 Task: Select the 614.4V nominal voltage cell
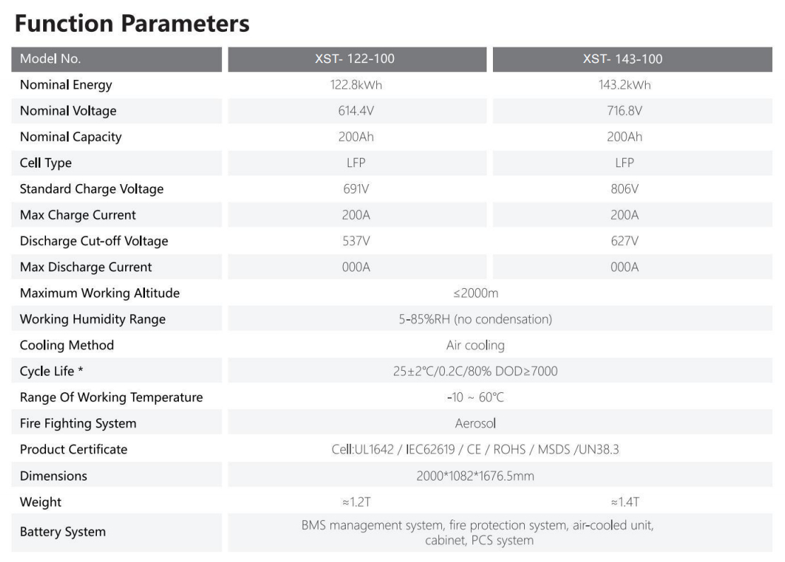coord(356,111)
